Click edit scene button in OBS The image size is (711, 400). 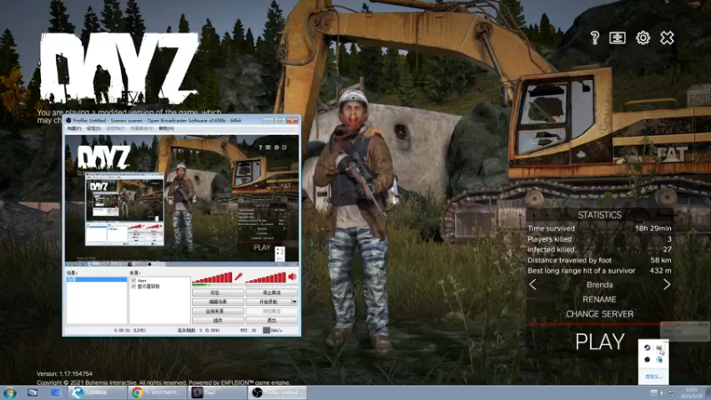(218, 302)
